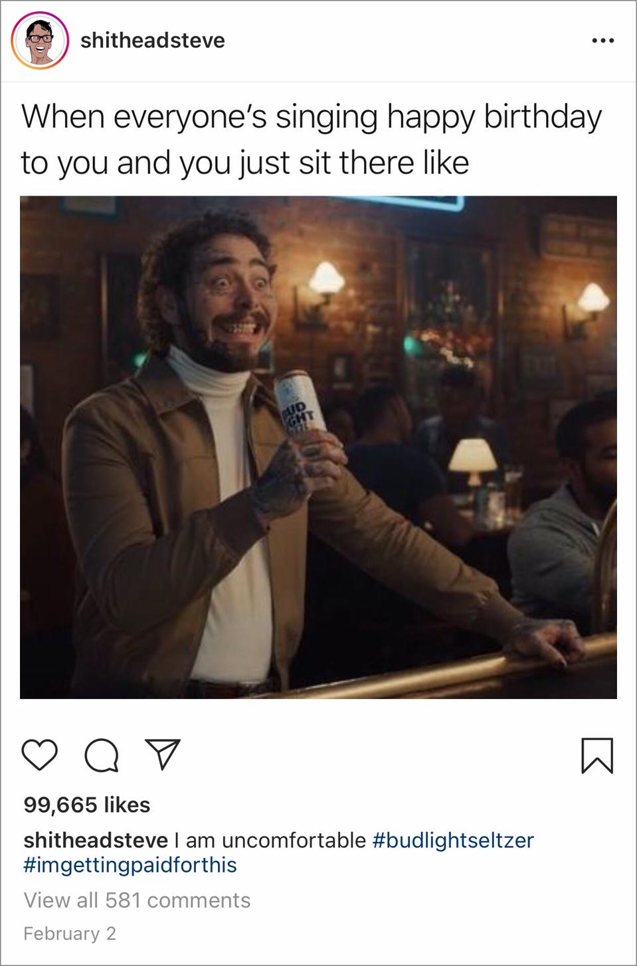
Task: Open comments via the speech bubble icon
Action: [x=102, y=756]
